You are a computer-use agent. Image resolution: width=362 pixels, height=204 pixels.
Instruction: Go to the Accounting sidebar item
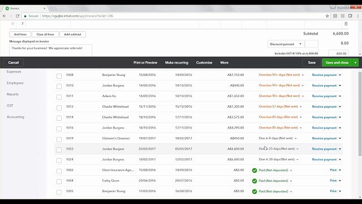click(x=15, y=117)
